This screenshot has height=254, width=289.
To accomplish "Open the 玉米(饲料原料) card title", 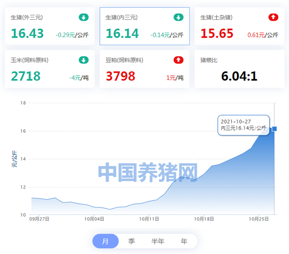I will (29, 60).
